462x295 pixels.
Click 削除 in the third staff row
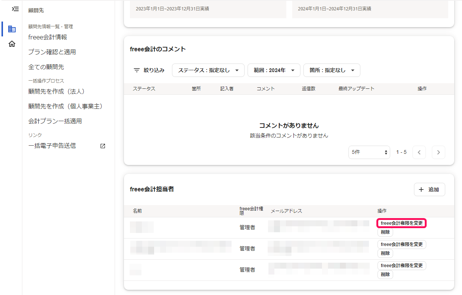[x=385, y=275]
